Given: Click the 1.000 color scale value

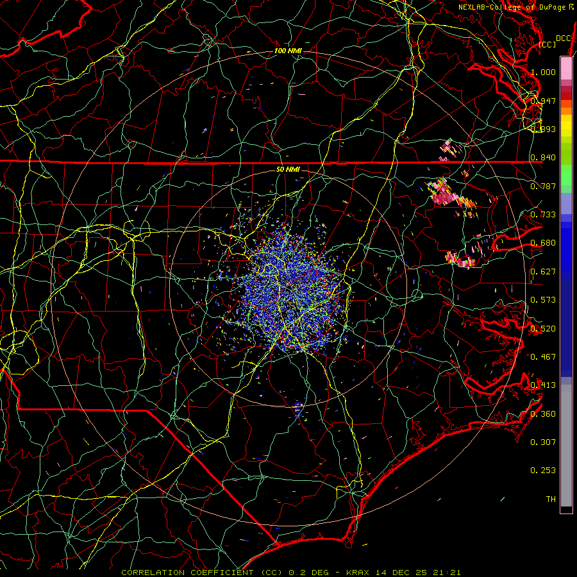Looking at the screenshot, I should coord(543,72).
